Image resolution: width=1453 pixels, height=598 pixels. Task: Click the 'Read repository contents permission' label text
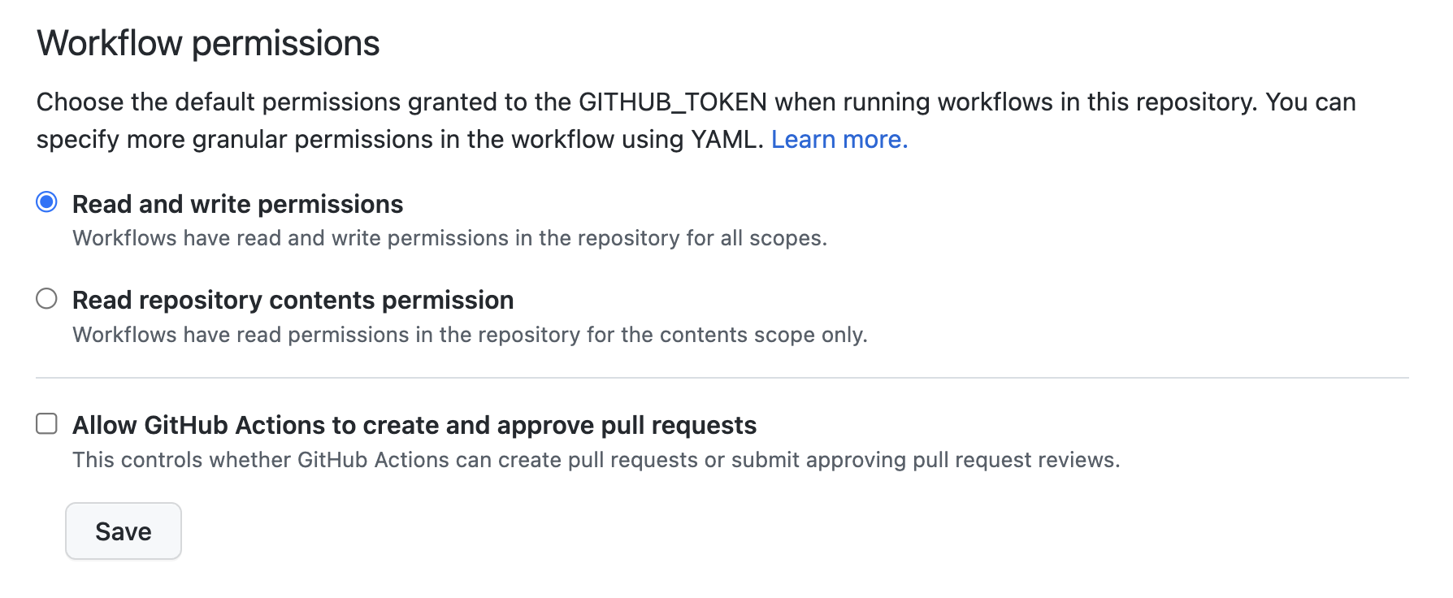pyautogui.click(x=293, y=301)
